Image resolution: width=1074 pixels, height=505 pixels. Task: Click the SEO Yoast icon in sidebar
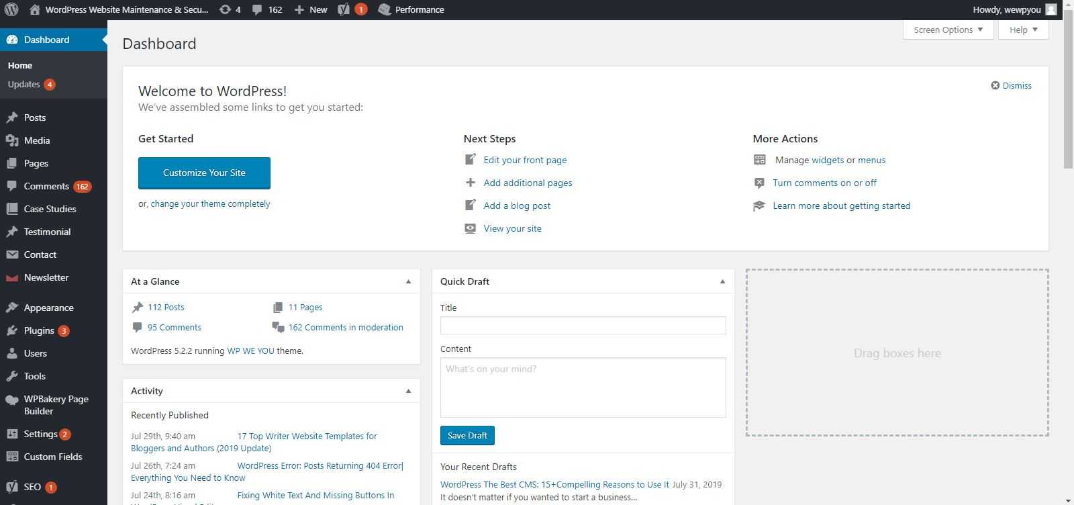pos(12,487)
